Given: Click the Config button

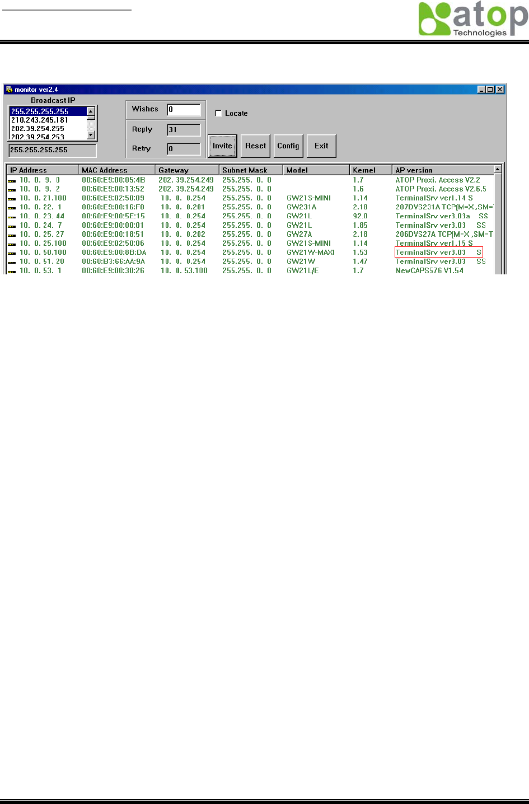Looking at the screenshot, I should click(x=288, y=146).
